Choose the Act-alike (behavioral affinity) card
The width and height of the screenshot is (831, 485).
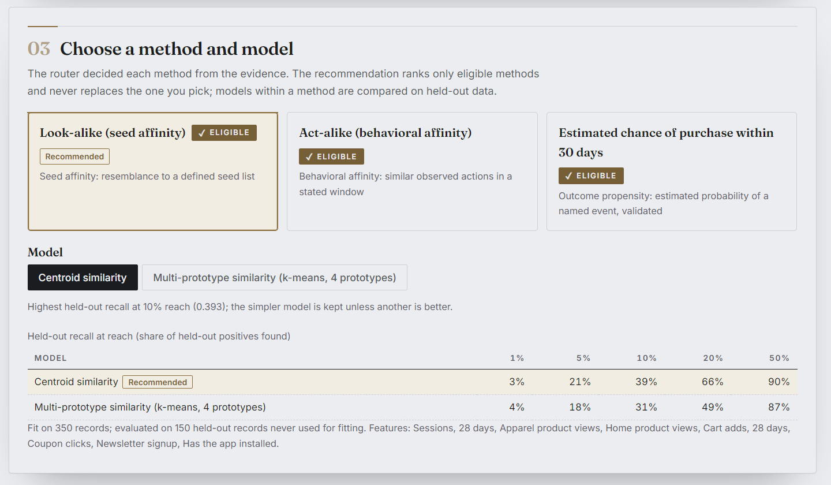coord(412,171)
